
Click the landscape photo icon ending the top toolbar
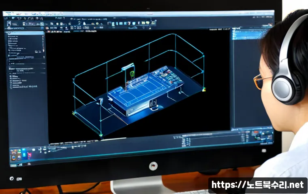154,23
